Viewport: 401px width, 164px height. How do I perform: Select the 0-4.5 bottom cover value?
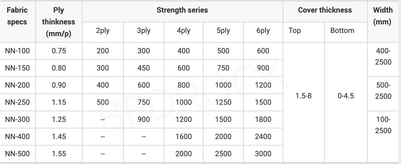point(346,96)
